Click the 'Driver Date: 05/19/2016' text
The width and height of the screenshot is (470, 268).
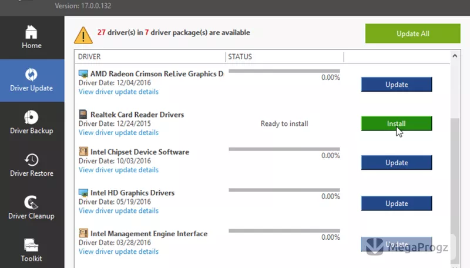[115, 202]
